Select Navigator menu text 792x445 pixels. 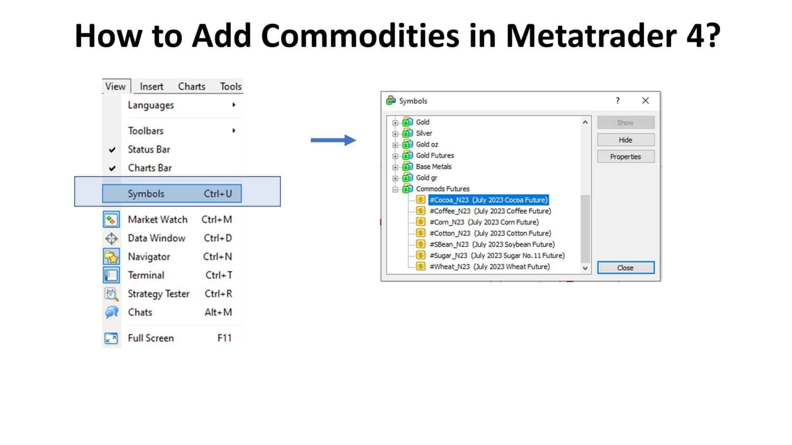(149, 257)
